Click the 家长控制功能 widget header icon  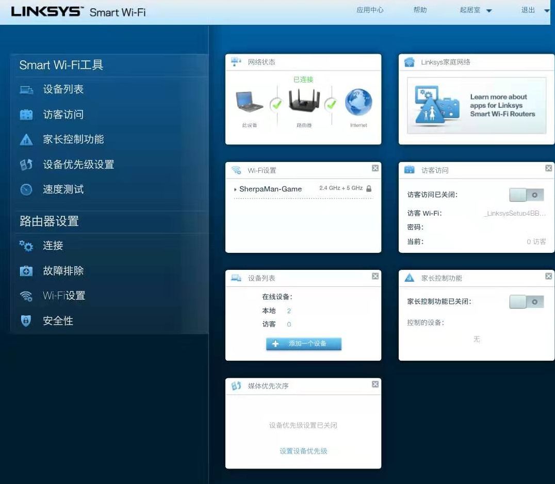click(x=410, y=278)
